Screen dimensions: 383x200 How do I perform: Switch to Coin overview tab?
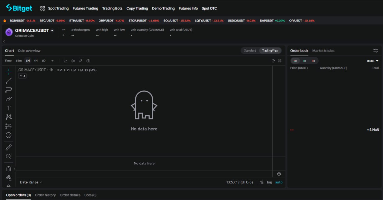tap(29, 50)
